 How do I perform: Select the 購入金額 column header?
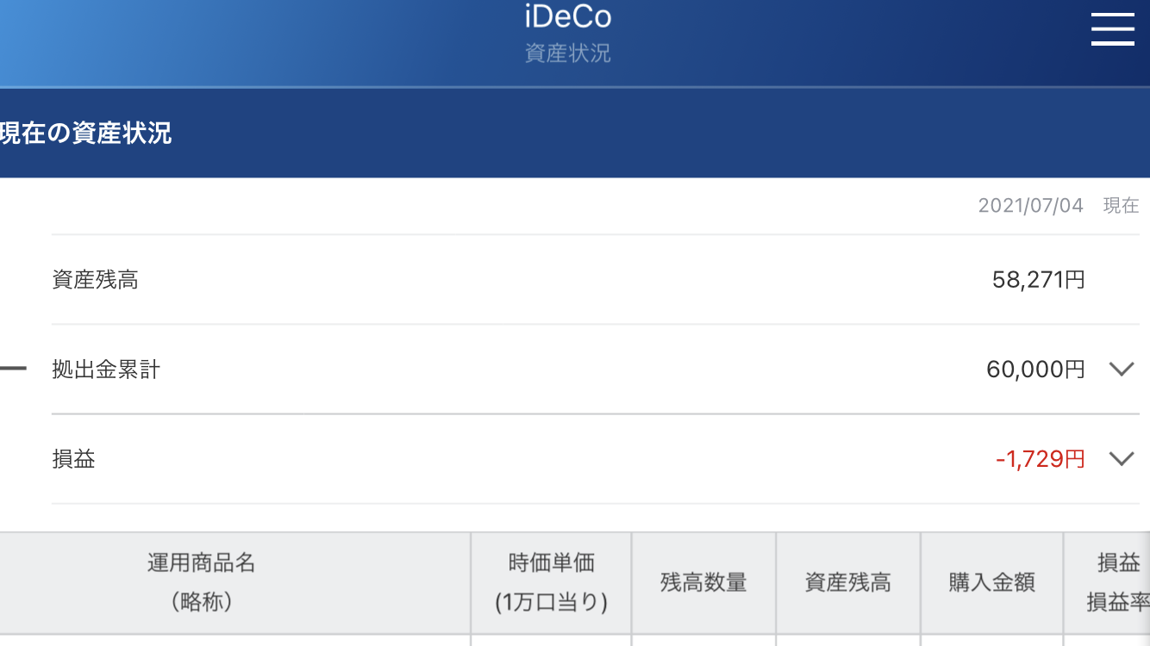(991, 583)
